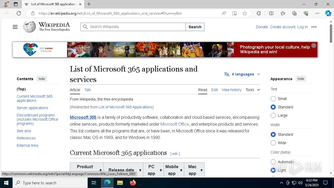This screenshot has width=334, height=188.
Task: Open browser Settings and more menu
Action: [x=317, y=13]
